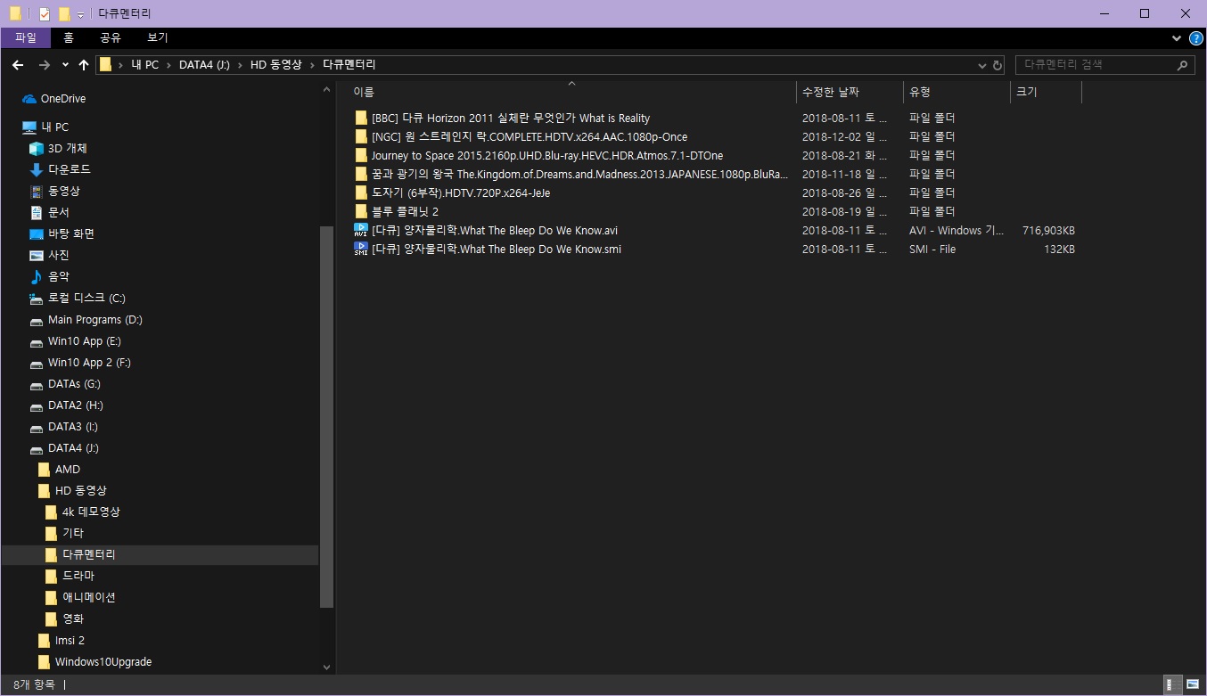
Task: Open the Help question mark icon
Action: (1195, 38)
